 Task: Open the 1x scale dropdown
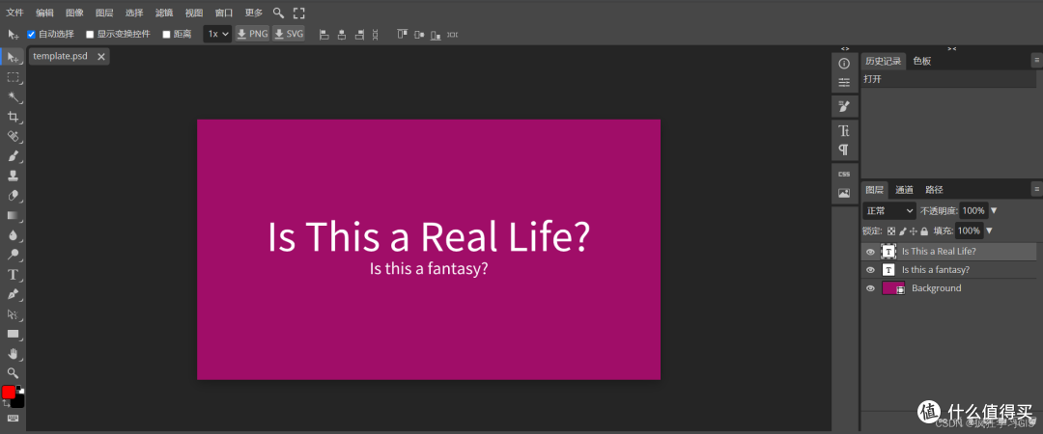(x=217, y=34)
